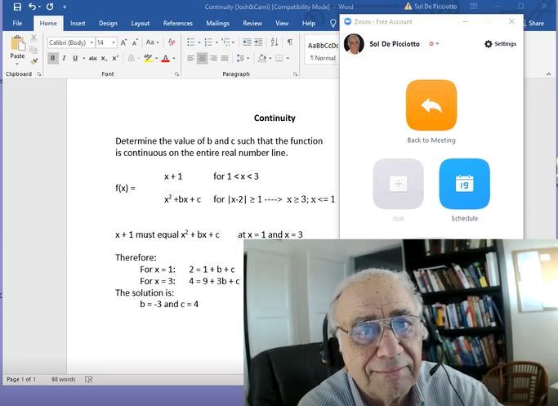
Task: Open Zoom Settings
Action: click(x=500, y=44)
